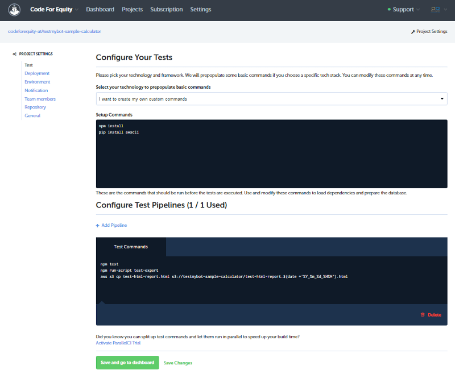Viewport: 455px width, 374px height.
Task: Click the user avatar icon
Action: (435, 10)
